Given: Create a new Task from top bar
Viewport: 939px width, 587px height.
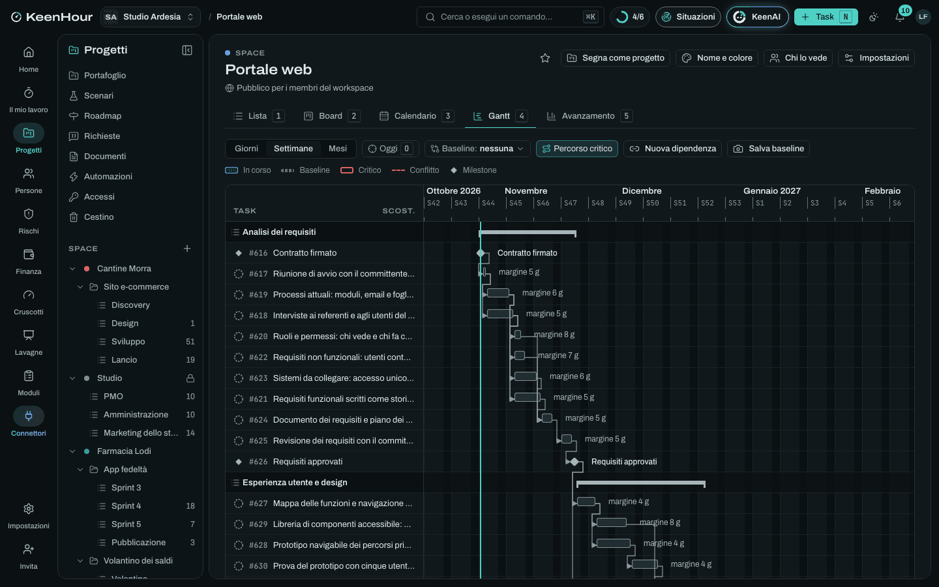Looking at the screenshot, I should pos(826,17).
